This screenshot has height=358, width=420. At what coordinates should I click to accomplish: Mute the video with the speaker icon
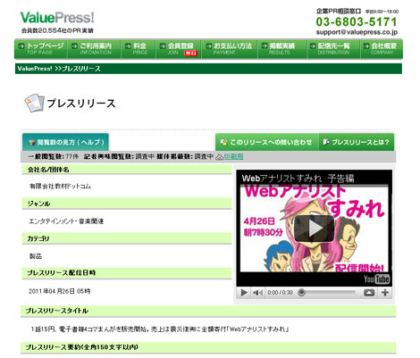pos(257,293)
